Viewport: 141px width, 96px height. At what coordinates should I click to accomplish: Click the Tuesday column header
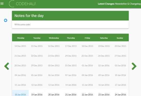(x=37, y=38)
